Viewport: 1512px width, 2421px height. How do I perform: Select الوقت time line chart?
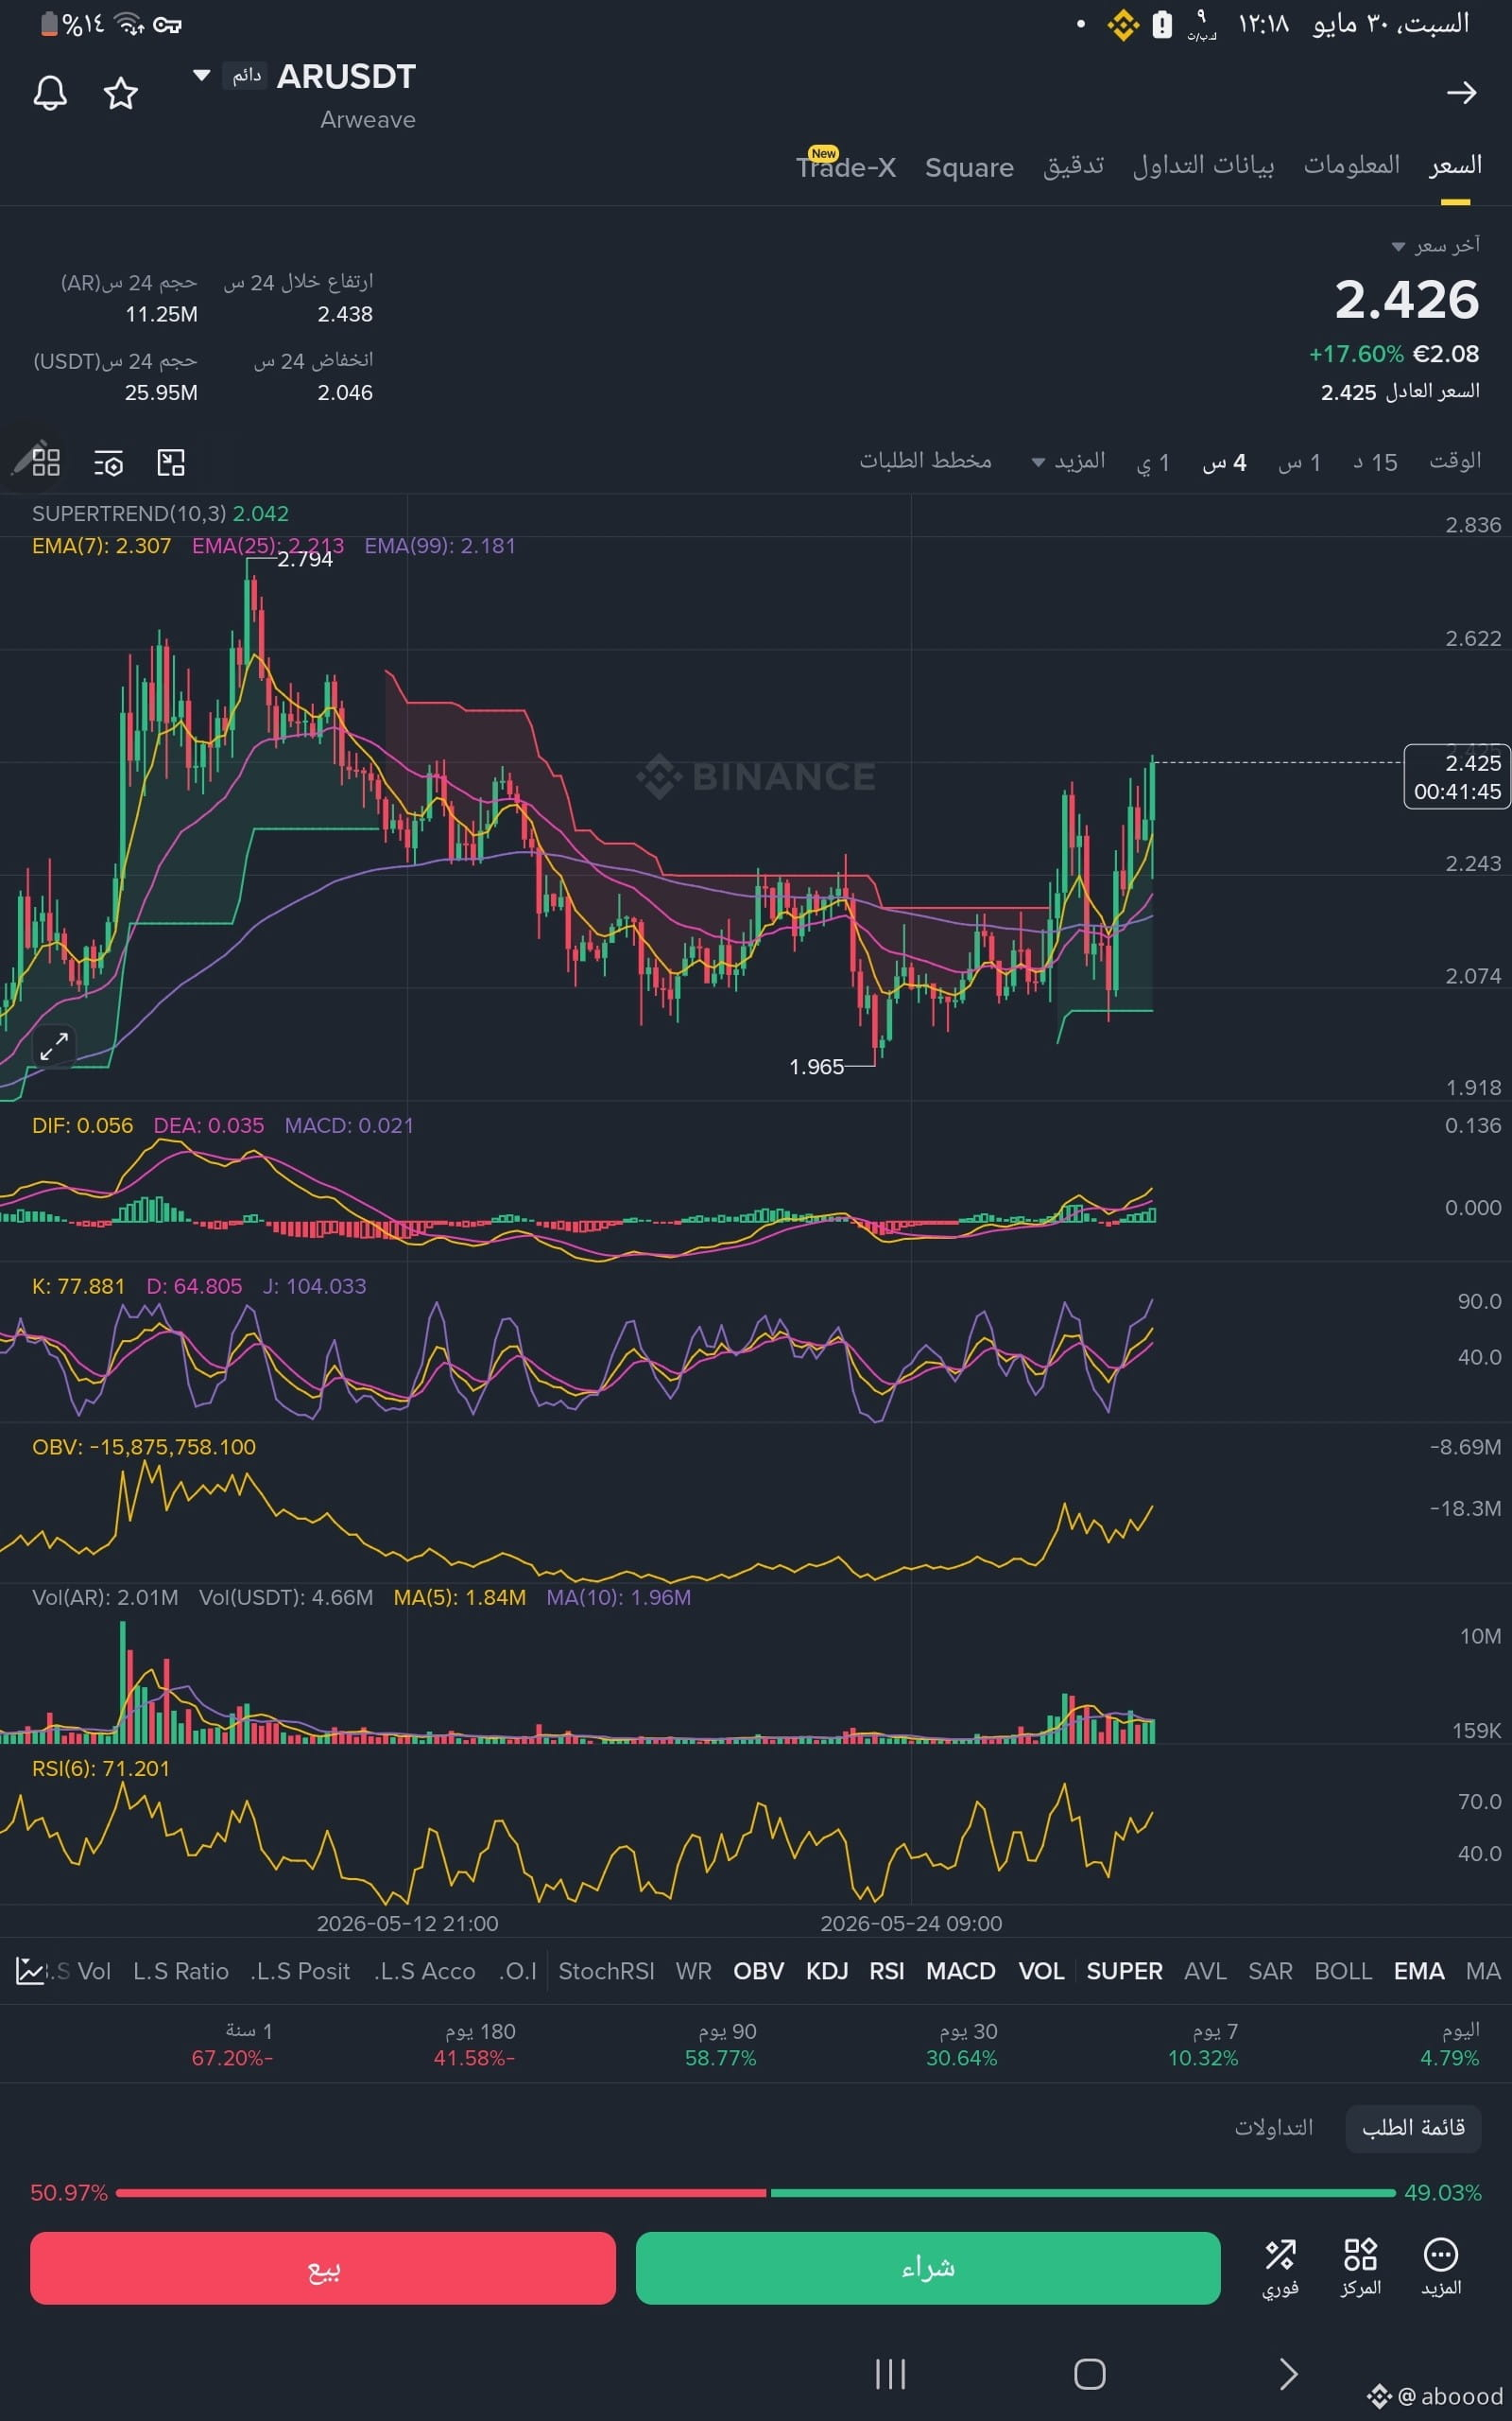point(1455,462)
